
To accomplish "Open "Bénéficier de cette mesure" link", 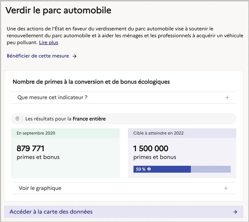I will click(42, 56).
